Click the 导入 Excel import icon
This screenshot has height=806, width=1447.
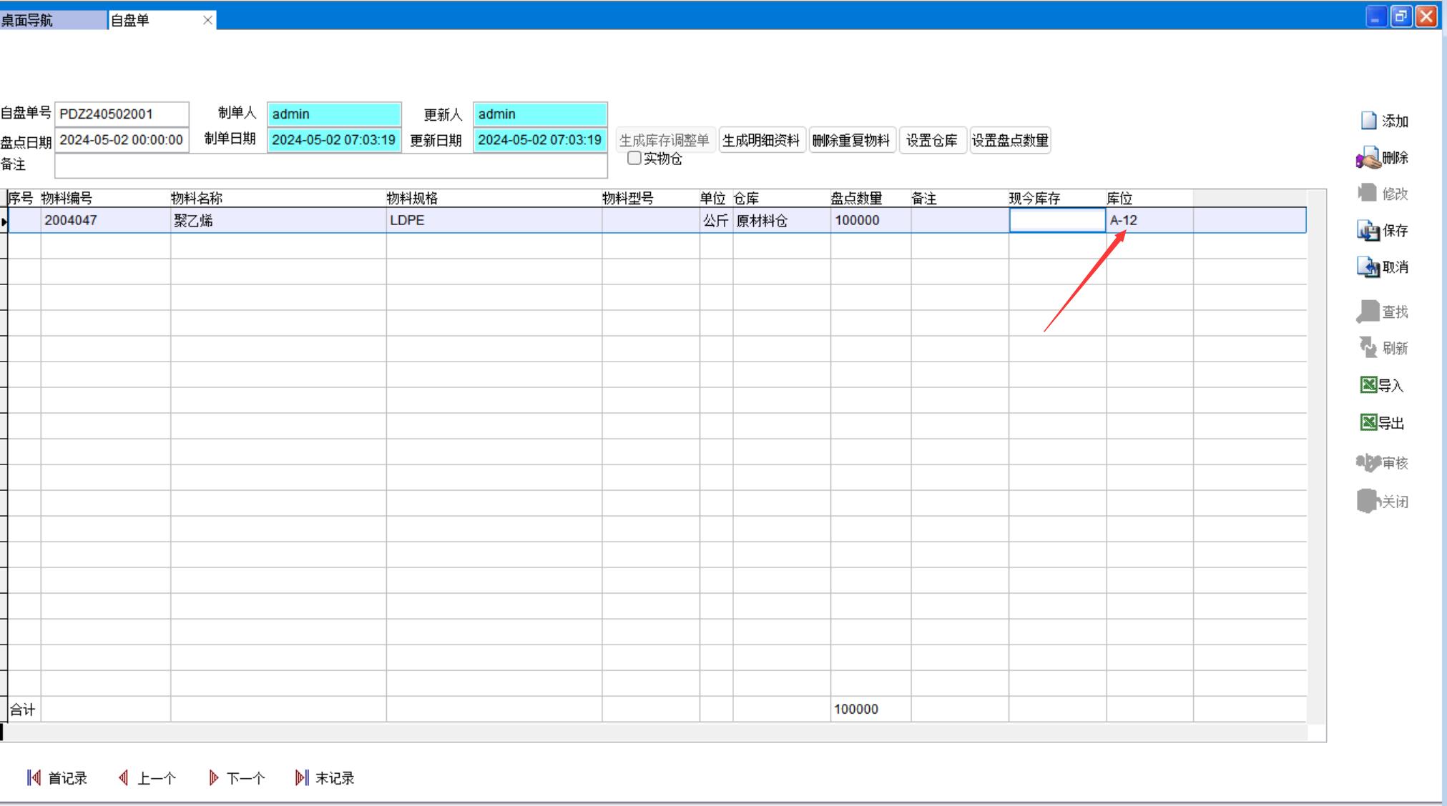tap(1380, 386)
